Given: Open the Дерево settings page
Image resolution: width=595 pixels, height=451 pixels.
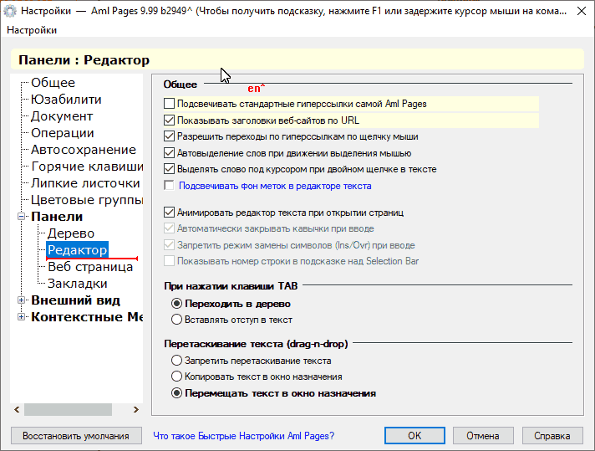Looking at the screenshot, I should pos(70,233).
